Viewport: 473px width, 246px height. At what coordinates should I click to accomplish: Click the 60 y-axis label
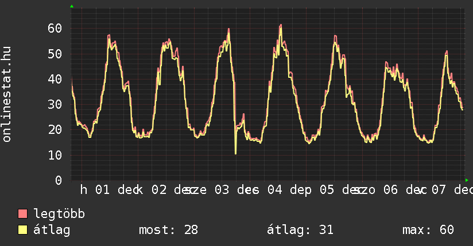(55, 28)
